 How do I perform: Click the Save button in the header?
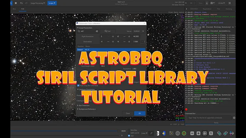click(x=201, y=3)
